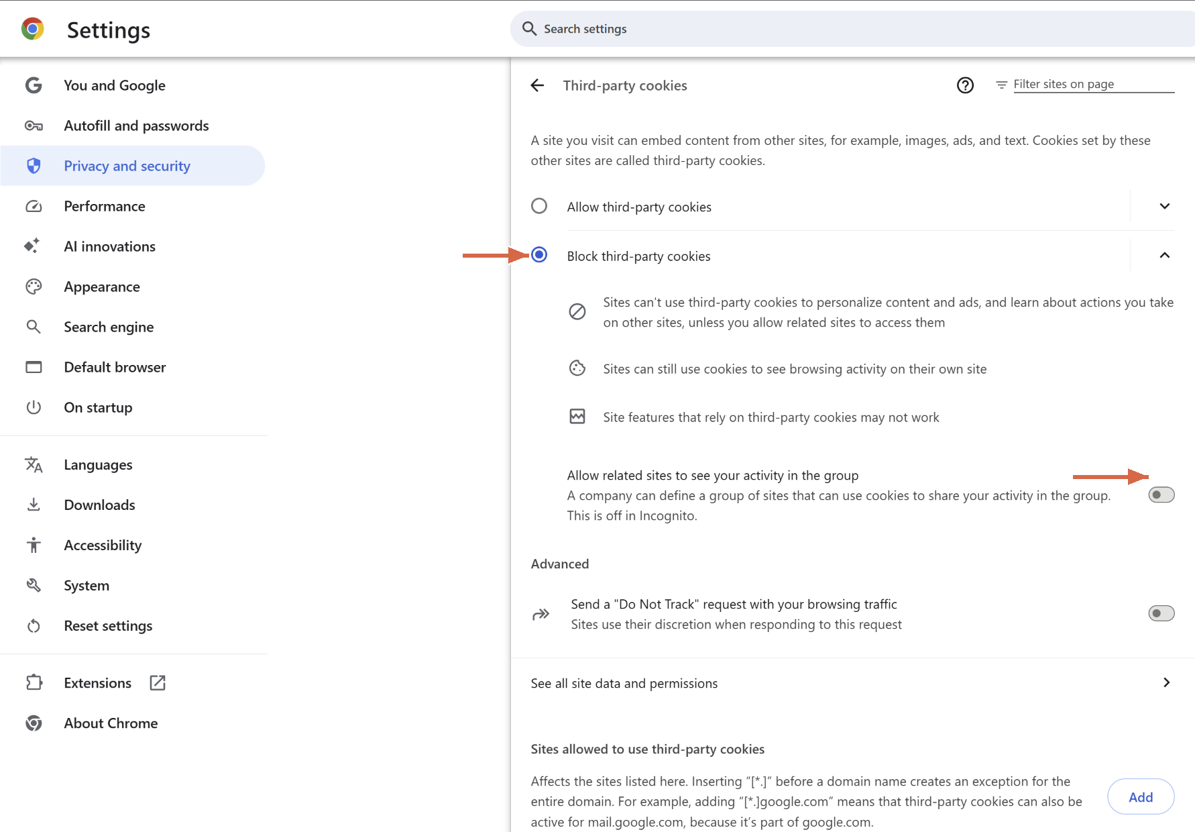This screenshot has height=832, width=1195.
Task: Open the Languages settings page
Action: (133, 464)
